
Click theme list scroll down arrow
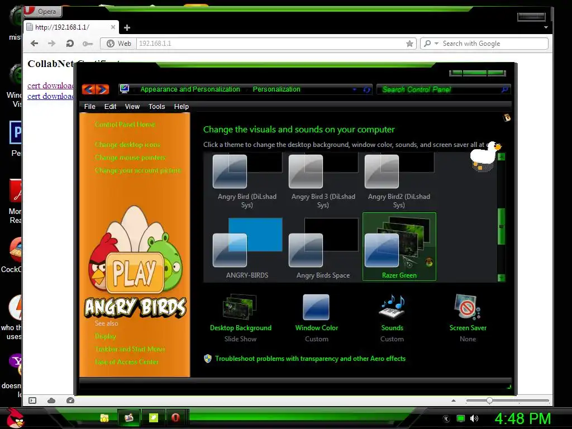coord(502,278)
